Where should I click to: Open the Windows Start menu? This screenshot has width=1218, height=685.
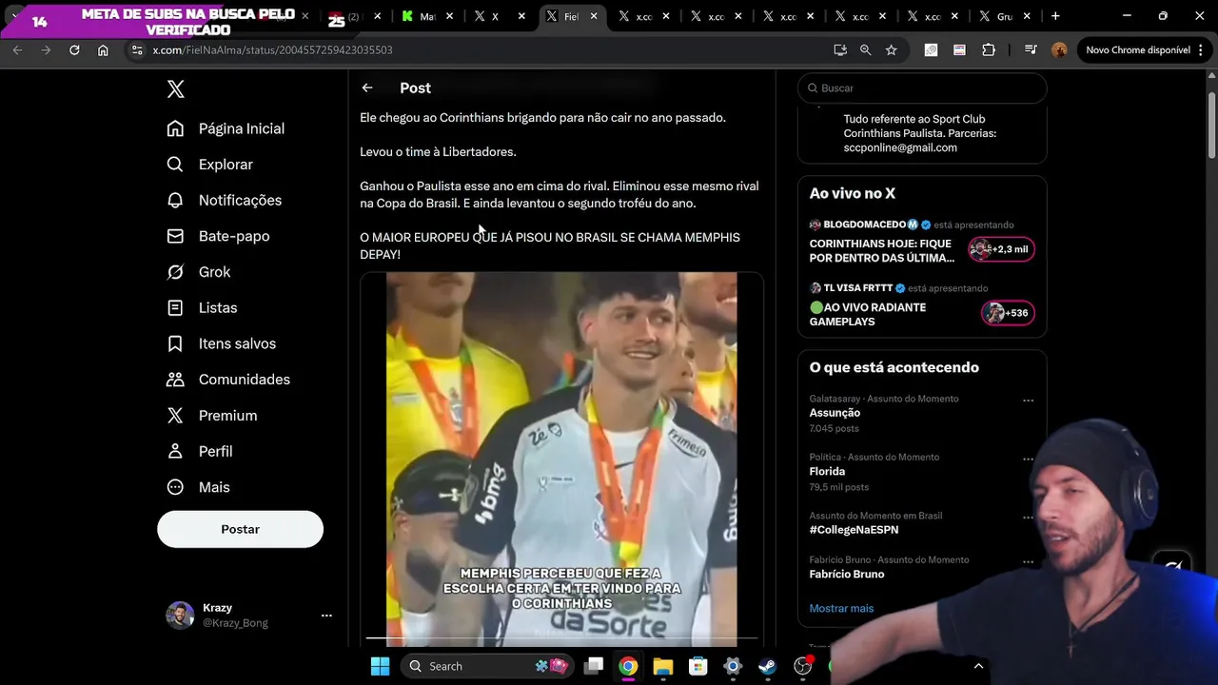coord(380,666)
